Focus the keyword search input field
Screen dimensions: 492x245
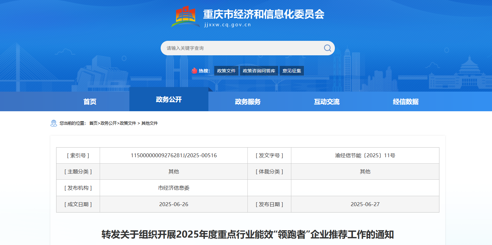(x=242, y=48)
